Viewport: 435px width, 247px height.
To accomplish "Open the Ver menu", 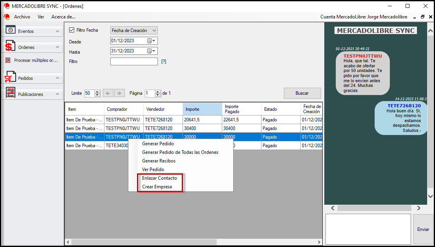I will click(41, 17).
